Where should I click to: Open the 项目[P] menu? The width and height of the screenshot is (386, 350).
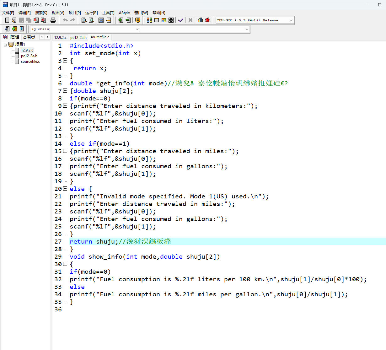pyautogui.click(x=75, y=13)
